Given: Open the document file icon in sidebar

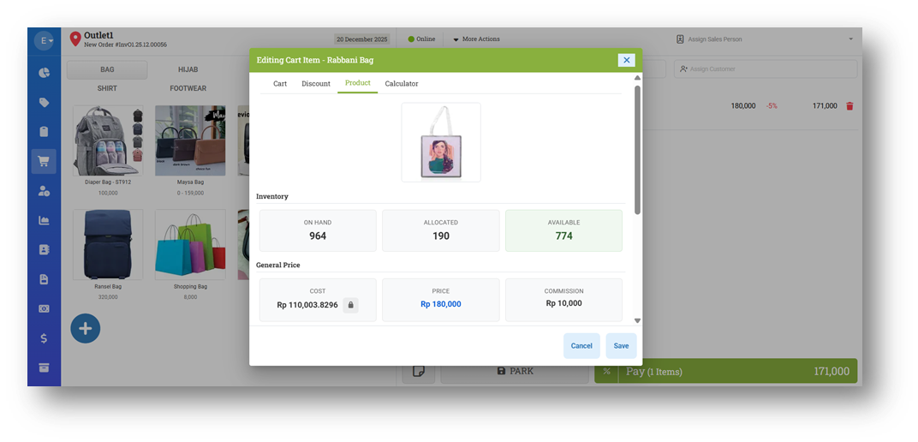Looking at the screenshot, I should (44, 279).
